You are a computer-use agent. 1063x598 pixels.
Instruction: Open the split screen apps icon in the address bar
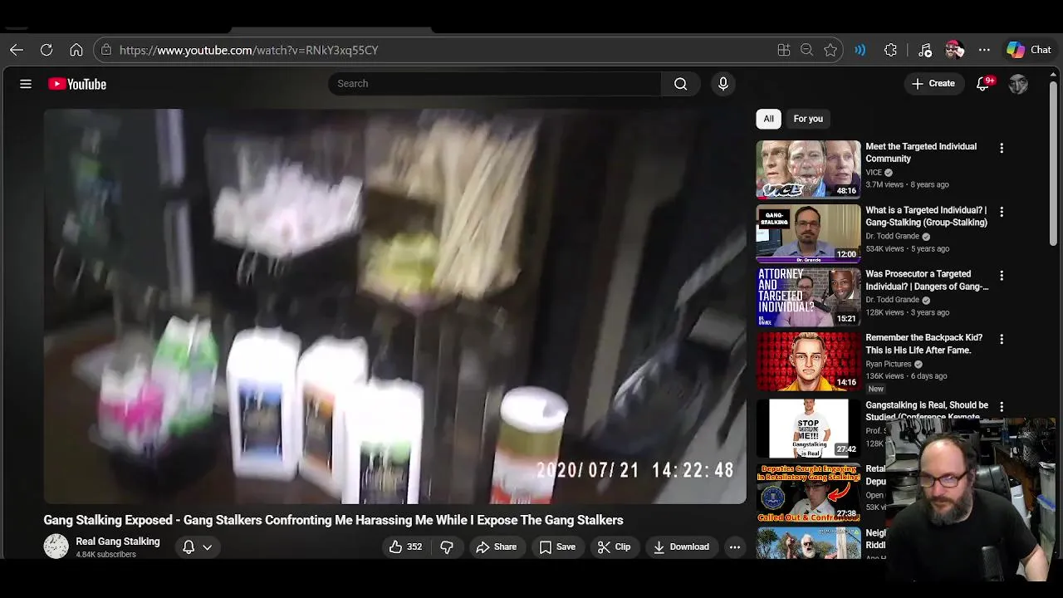coord(783,50)
